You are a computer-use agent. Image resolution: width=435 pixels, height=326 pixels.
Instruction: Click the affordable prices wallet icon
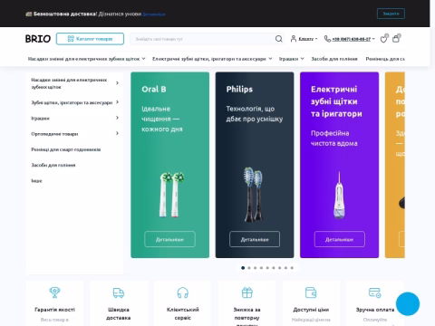point(311,292)
